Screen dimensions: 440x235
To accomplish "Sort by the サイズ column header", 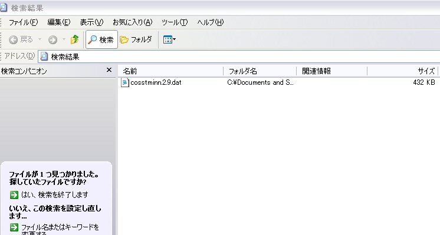I will pos(403,71).
